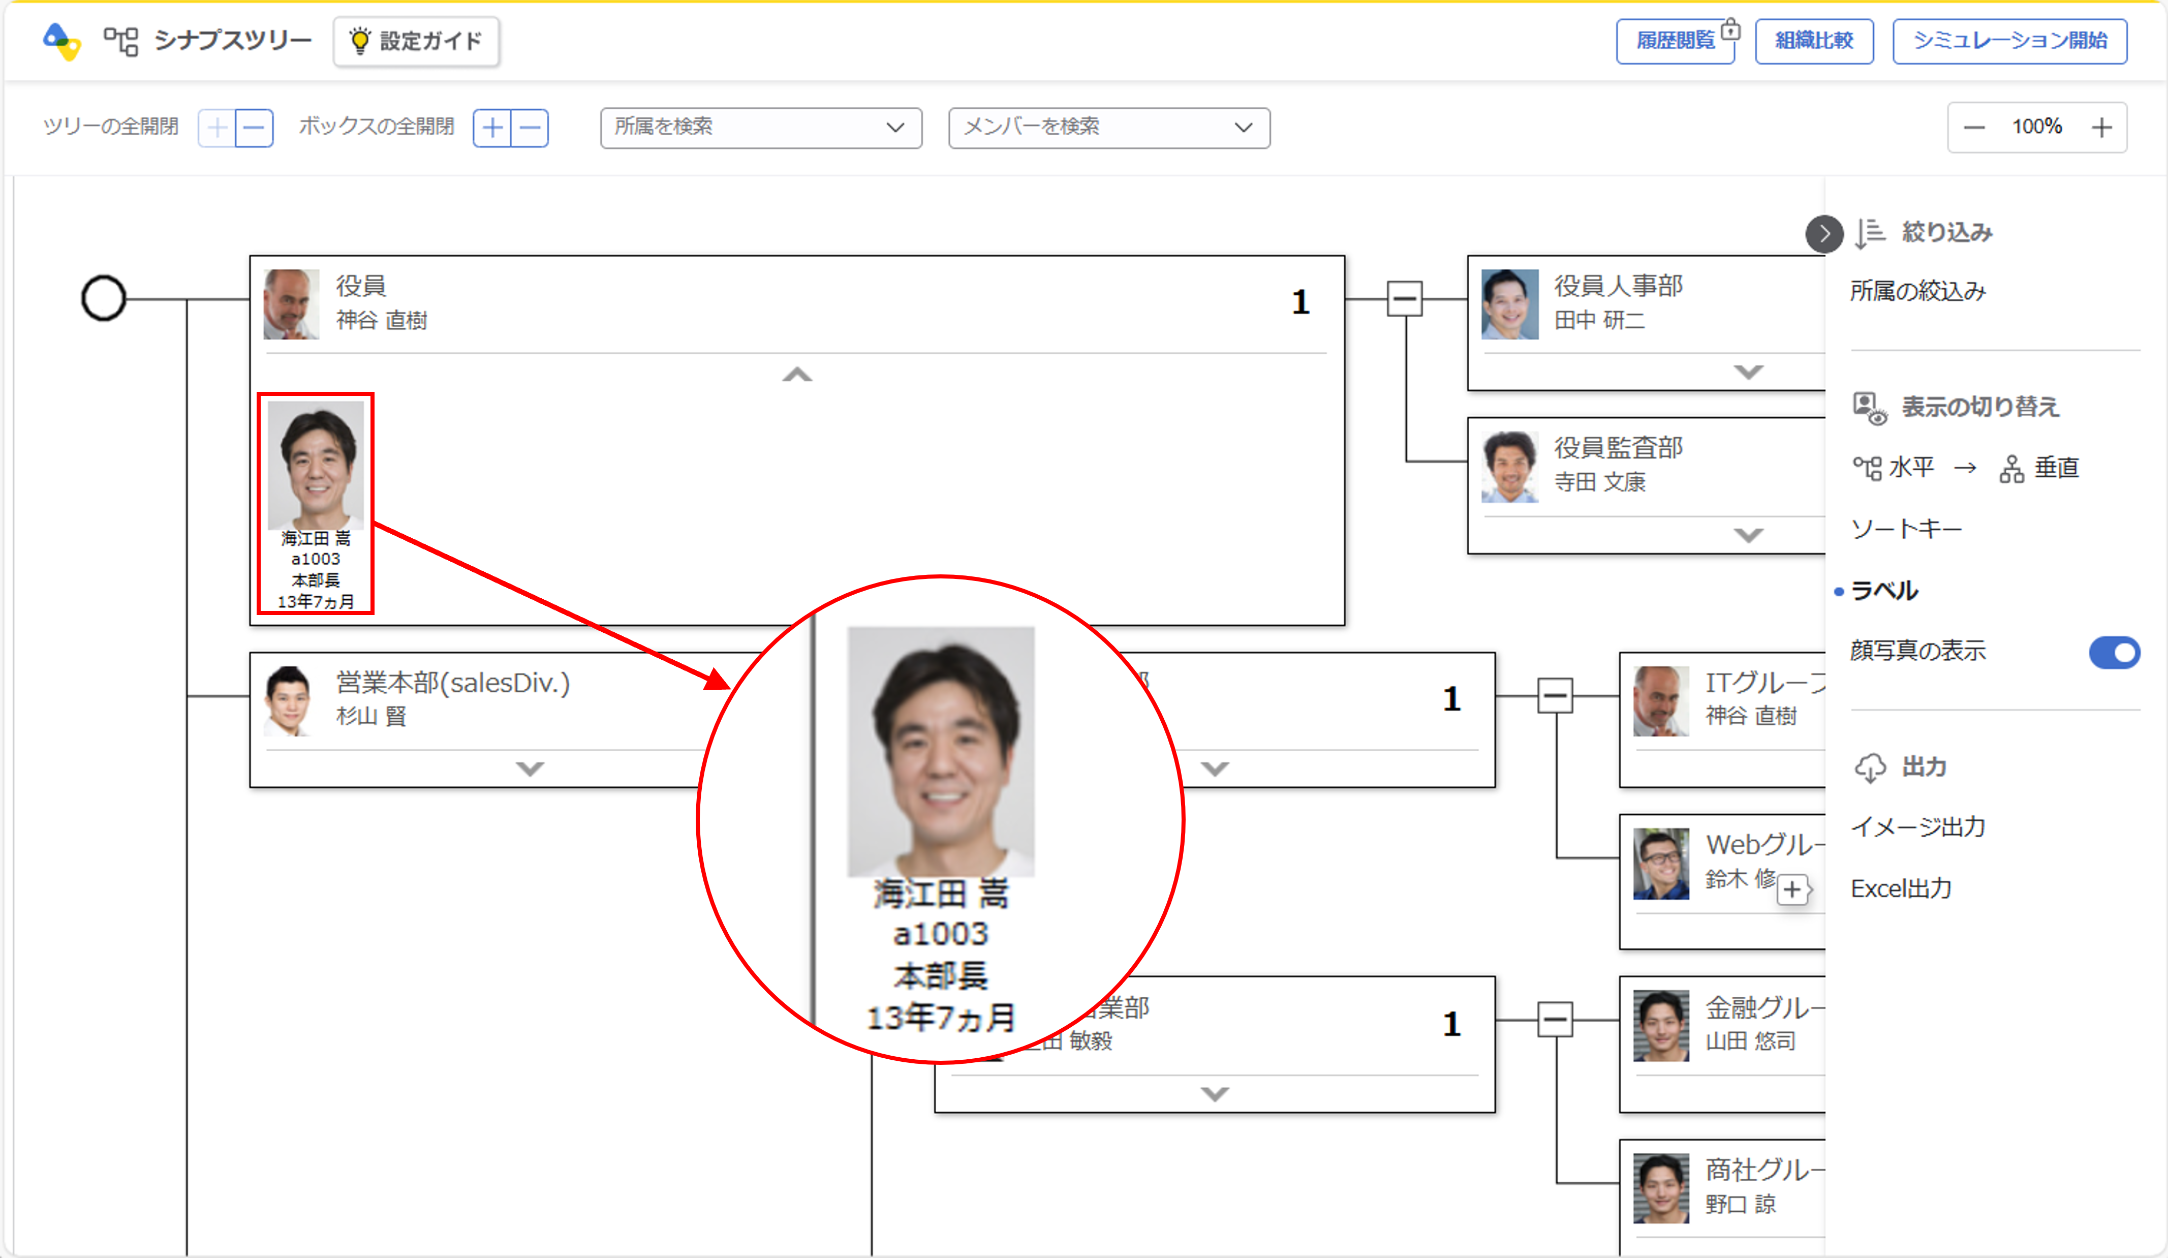Select the ラベル menu item
This screenshot has height=1258, width=2168.
pos(1884,590)
